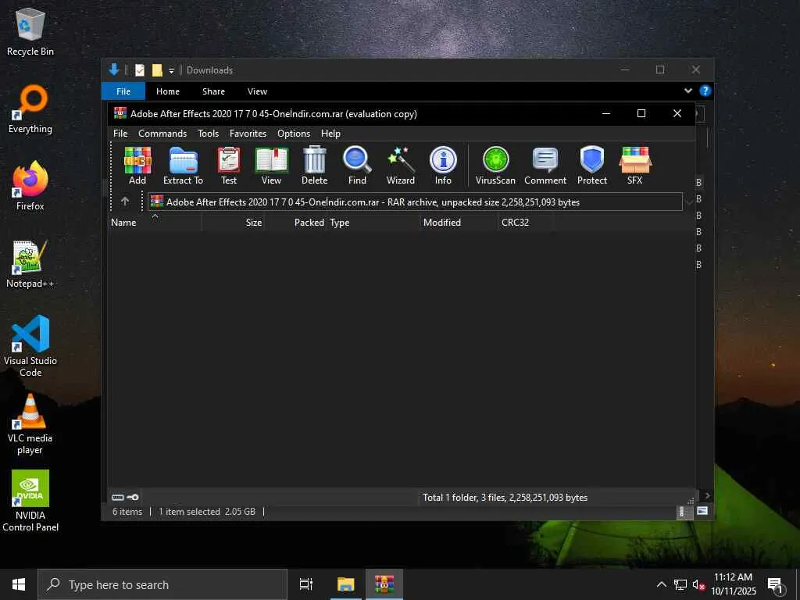The image size is (800, 600).
Task: Open Notepad++ desktop shortcut
Action: (30, 264)
